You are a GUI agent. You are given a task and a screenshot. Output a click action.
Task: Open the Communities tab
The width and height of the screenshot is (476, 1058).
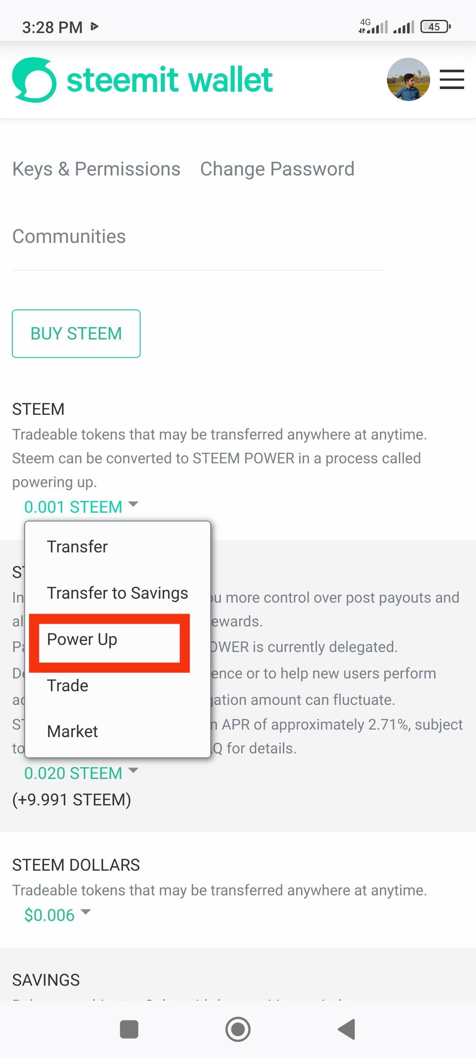click(69, 236)
